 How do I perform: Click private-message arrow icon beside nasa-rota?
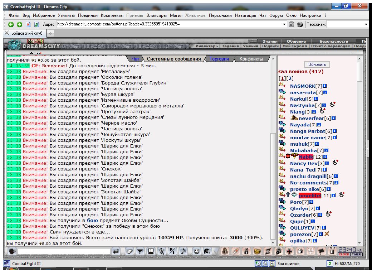(282, 91)
